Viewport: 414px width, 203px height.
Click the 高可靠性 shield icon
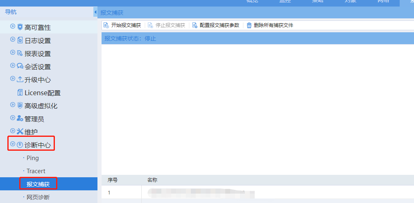(20, 27)
